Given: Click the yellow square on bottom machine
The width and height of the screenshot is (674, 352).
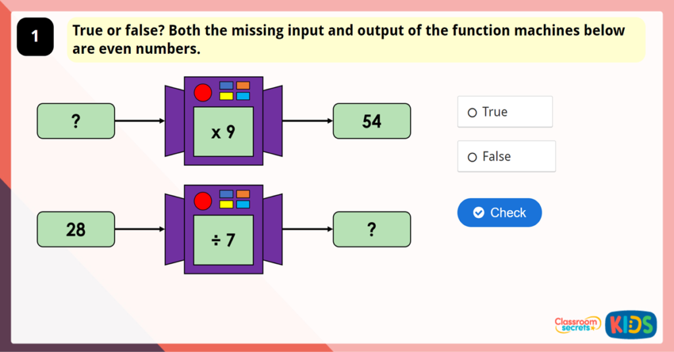Looking at the screenshot, I should tap(226, 205).
